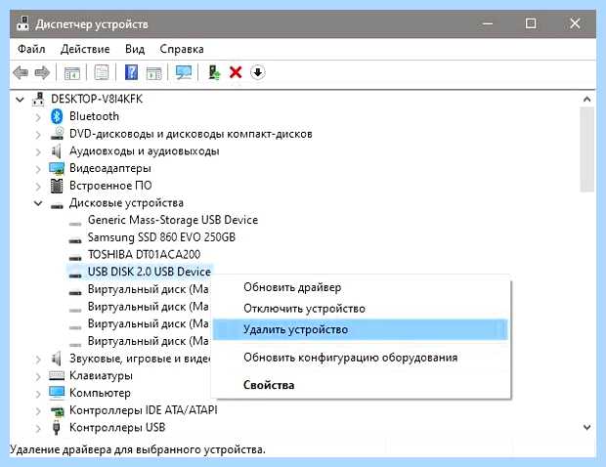Viewport: 606px width, 467px height.
Task: Expand the Видеоадаптеры chevron
Action: pyautogui.click(x=38, y=169)
